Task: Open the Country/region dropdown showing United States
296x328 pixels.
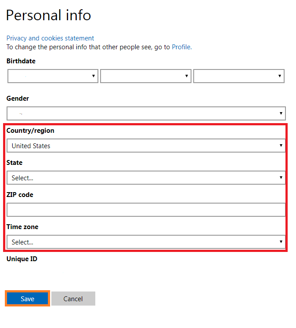Action: coord(146,146)
